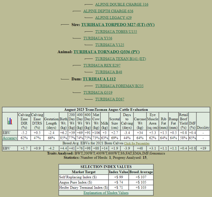Viewport: 212px width, 197px height.
Task: Open sire TURIHAUA TORPEDO M27 (ET) (SV)
Action: tap(118, 25)
